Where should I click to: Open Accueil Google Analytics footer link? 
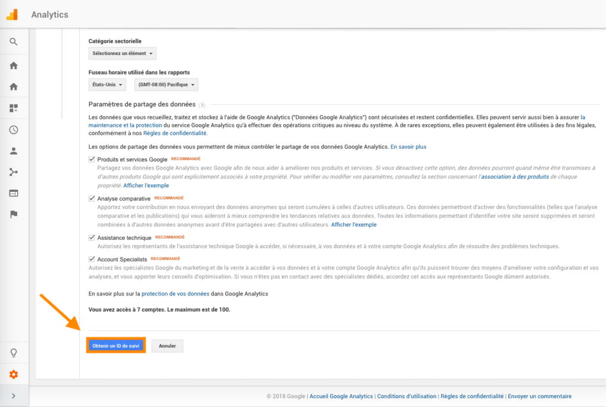point(341,396)
